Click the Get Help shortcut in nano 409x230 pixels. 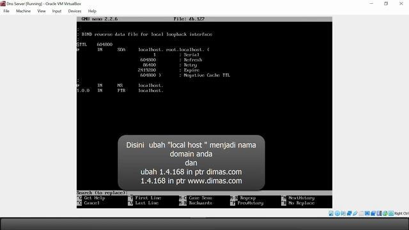click(95, 198)
